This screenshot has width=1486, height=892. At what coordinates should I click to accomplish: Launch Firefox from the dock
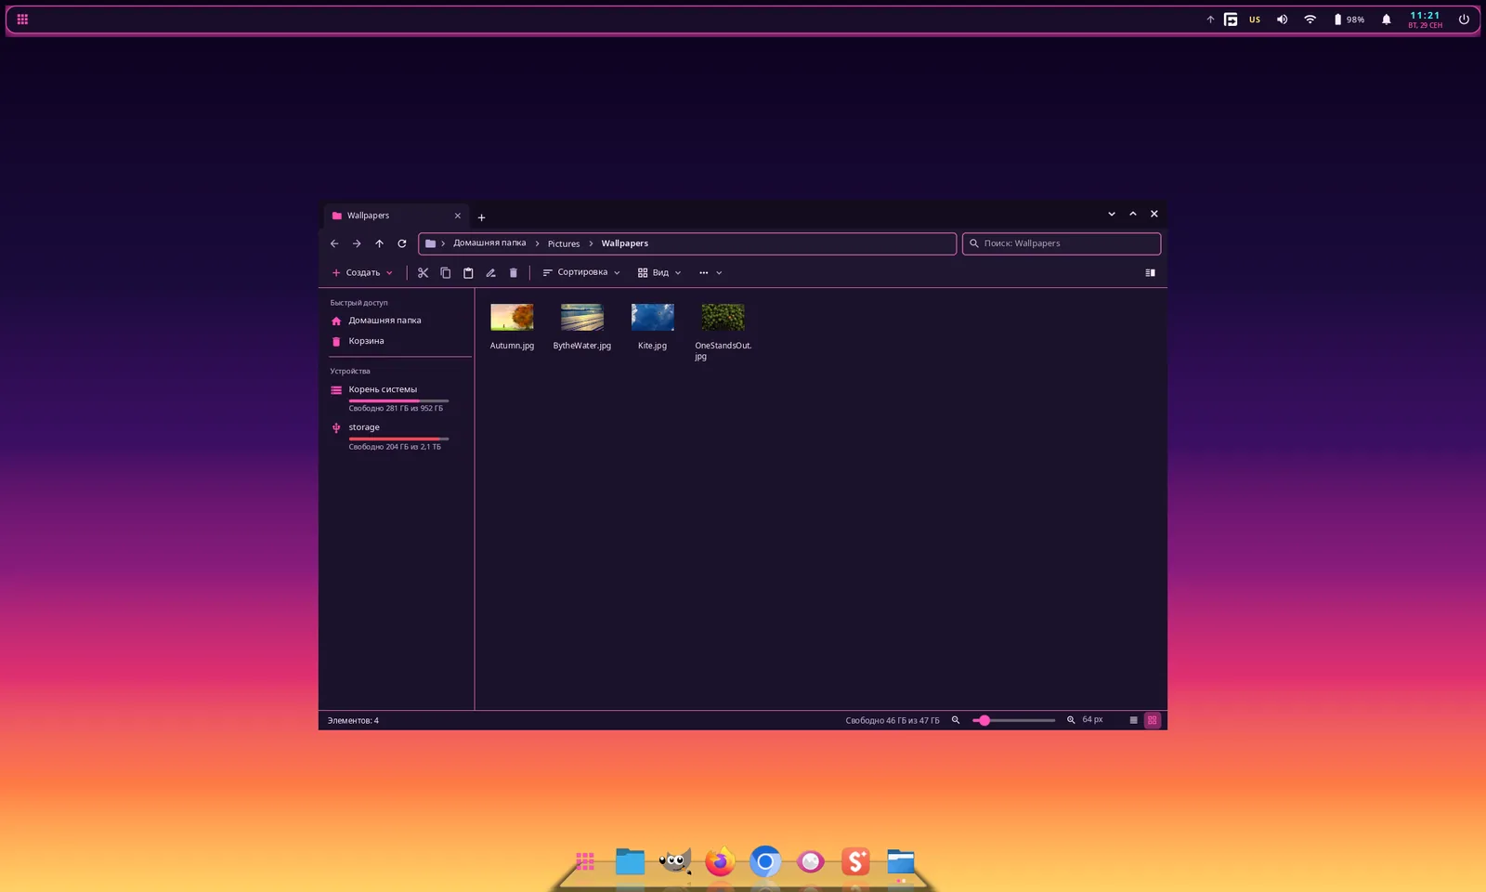720,861
